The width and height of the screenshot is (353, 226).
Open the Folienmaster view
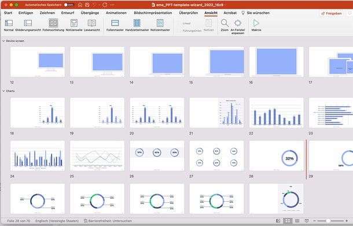click(x=115, y=23)
